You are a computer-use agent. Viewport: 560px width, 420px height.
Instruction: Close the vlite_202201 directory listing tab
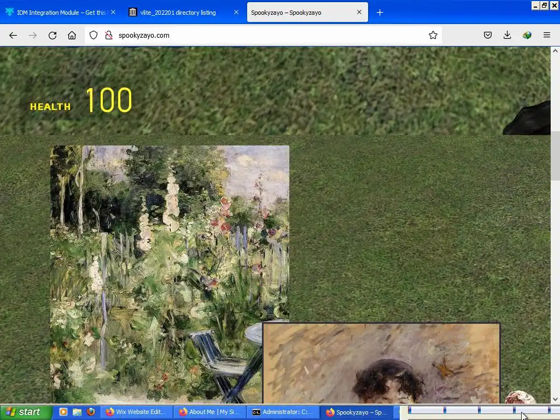pyautogui.click(x=236, y=12)
